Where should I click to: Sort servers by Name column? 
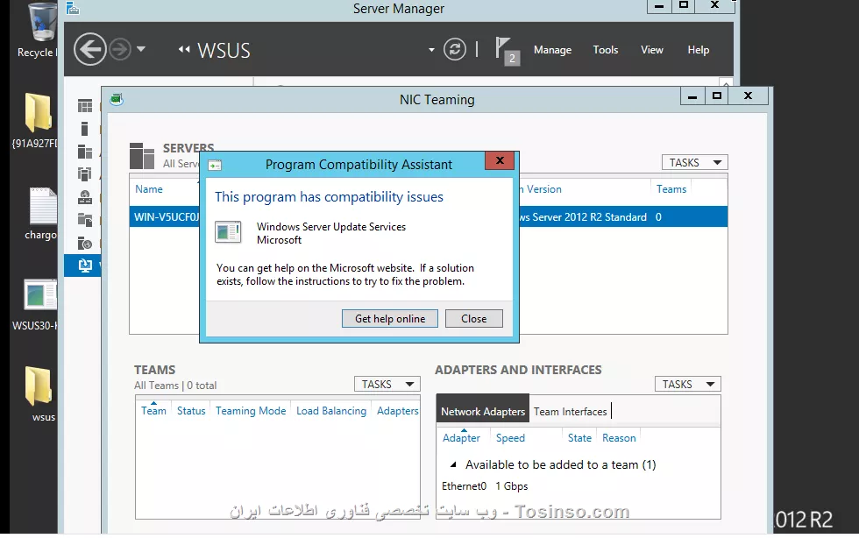coord(149,189)
